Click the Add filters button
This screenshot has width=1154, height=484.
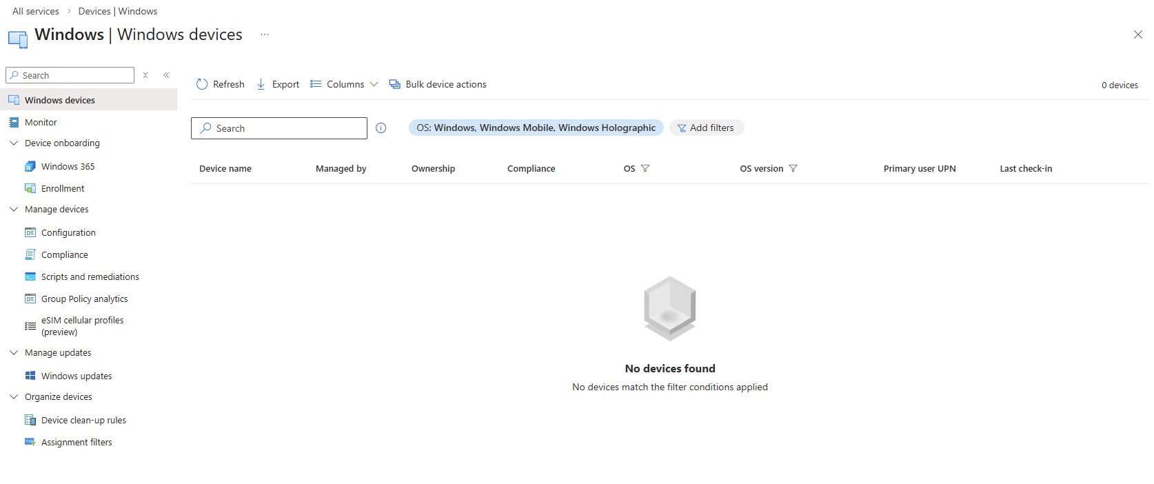(706, 128)
